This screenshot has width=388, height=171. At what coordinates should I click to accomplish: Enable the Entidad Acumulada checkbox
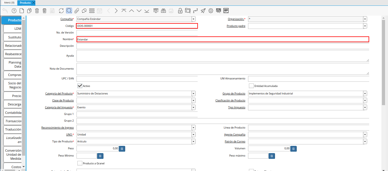(x=251, y=86)
